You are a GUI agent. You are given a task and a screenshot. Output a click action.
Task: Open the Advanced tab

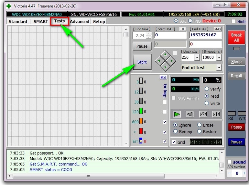coord(79,21)
